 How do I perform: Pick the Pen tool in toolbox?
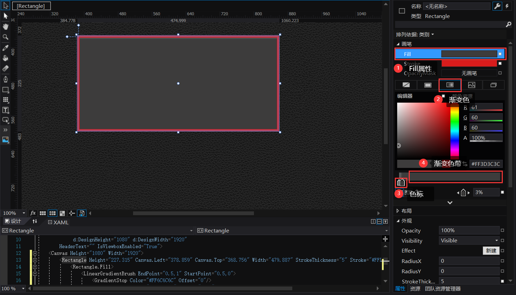tap(5, 79)
